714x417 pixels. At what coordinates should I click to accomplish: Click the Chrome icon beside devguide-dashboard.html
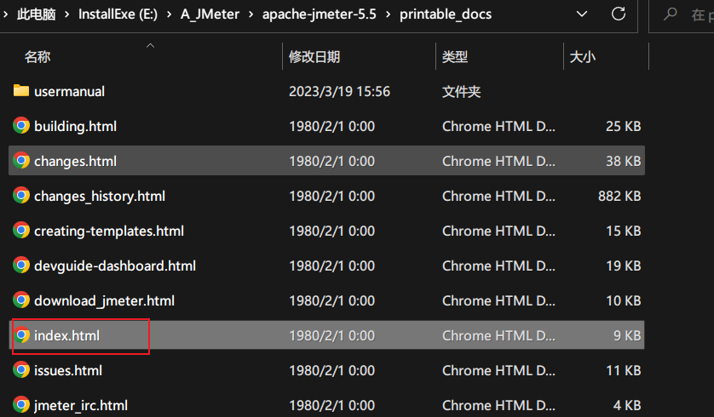click(21, 266)
